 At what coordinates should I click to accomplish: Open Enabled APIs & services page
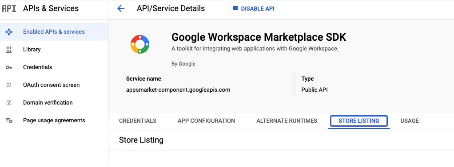(54, 32)
